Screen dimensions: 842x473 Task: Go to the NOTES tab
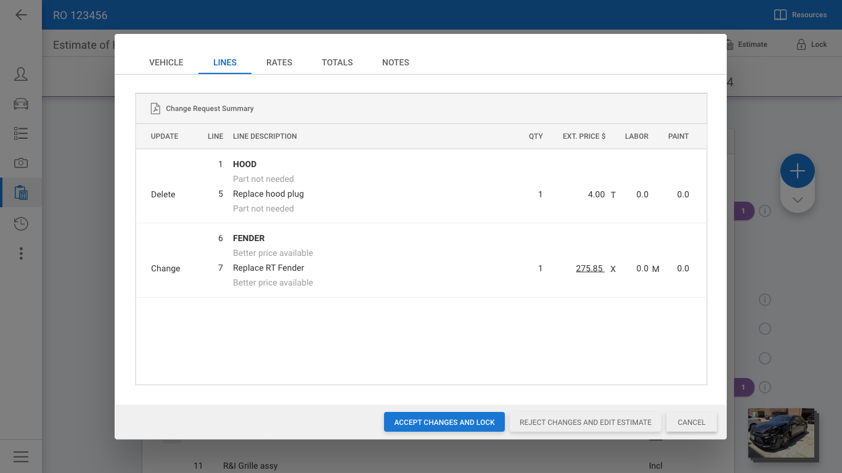(396, 62)
